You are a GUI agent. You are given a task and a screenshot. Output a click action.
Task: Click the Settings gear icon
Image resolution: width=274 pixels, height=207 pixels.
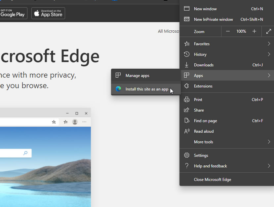[187, 155]
